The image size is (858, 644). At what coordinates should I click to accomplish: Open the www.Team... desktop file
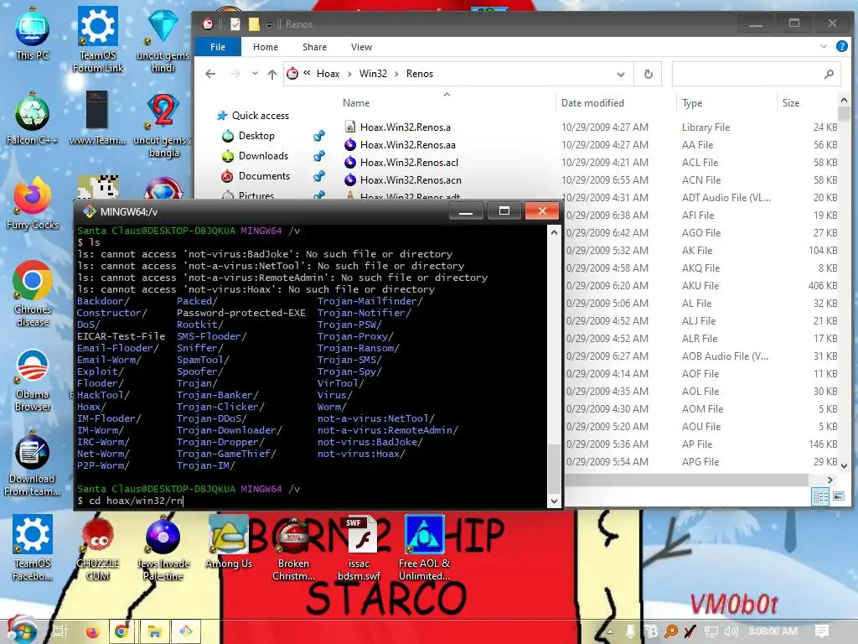click(x=97, y=117)
